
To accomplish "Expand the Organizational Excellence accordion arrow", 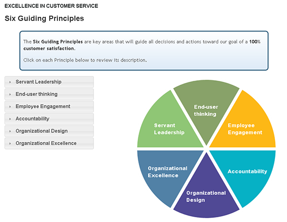I will 10,143.
